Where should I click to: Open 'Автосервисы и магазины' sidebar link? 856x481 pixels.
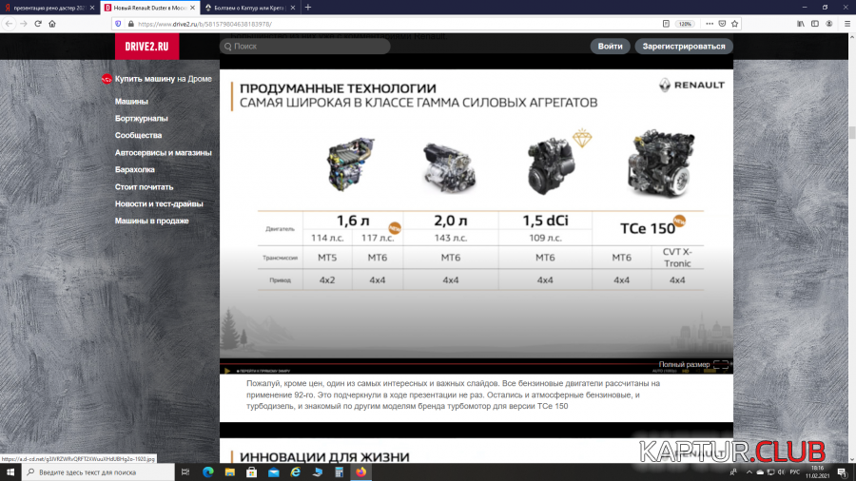tap(164, 153)
